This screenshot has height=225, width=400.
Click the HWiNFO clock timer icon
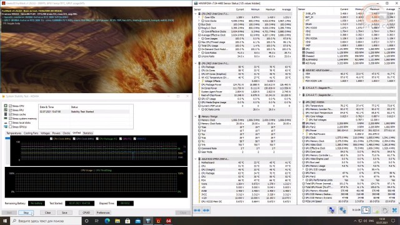pos(366,210)
